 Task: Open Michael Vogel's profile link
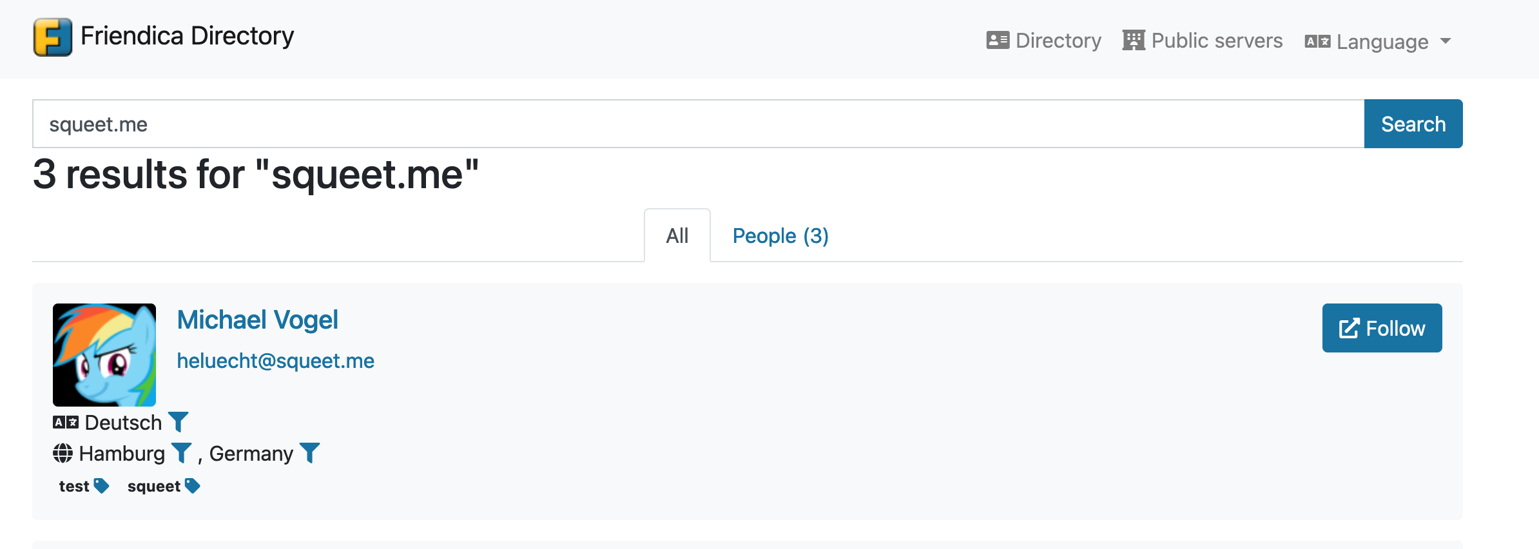tap(257, 320)
